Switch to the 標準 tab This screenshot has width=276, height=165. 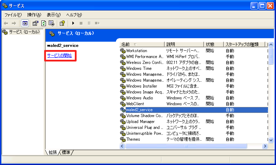click(66, 152)
